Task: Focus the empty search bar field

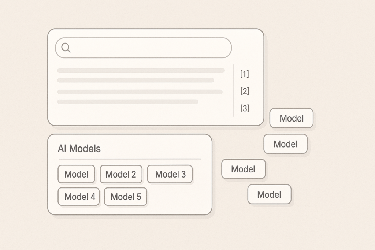Action: [x=144, y=48]
